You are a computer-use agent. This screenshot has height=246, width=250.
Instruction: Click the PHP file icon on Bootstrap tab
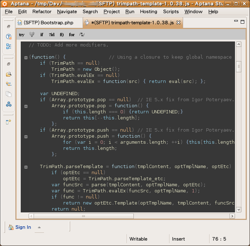(x=20, y=23)
